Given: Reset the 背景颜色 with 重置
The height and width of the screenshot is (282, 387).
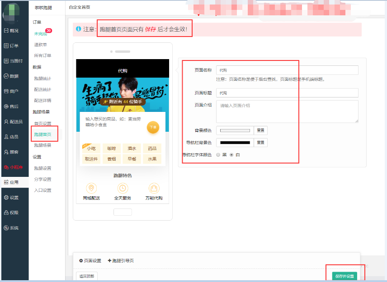Looking at the screenshot, I should click(x=260, y=130).
